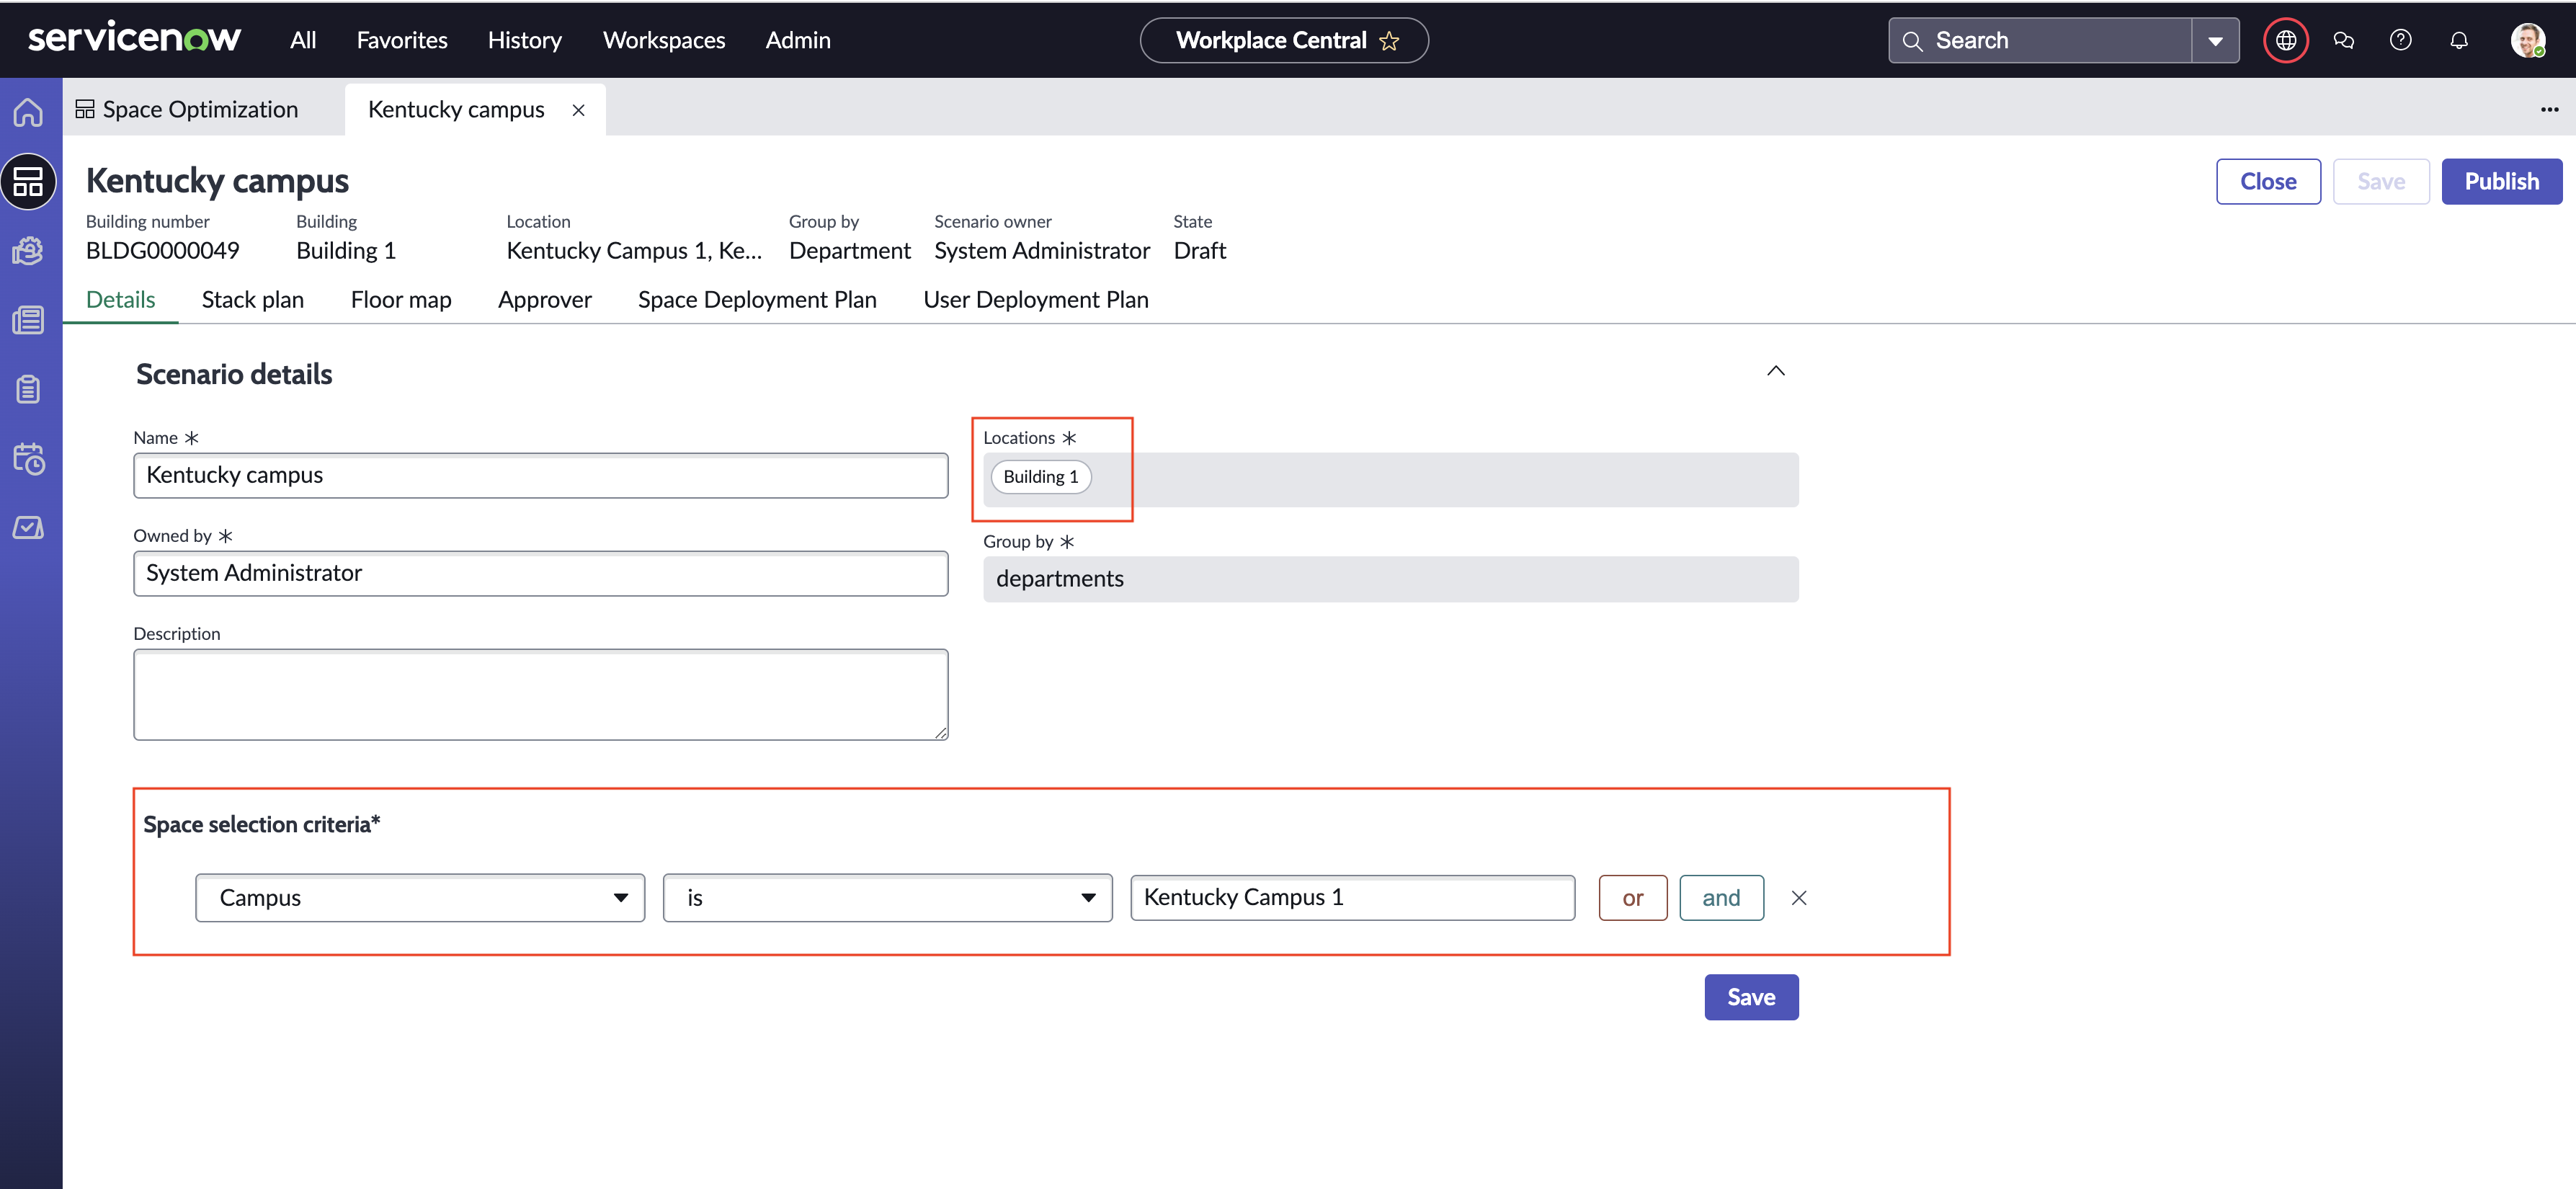Select the Space Optimization sidebar icon
This screenshot has width=2576, height=1189.
click(28, 182)
